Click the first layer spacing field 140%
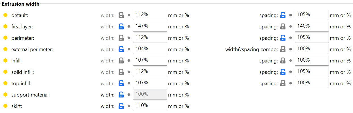Viewport: 353px width, 113px height. click(312, 26)
